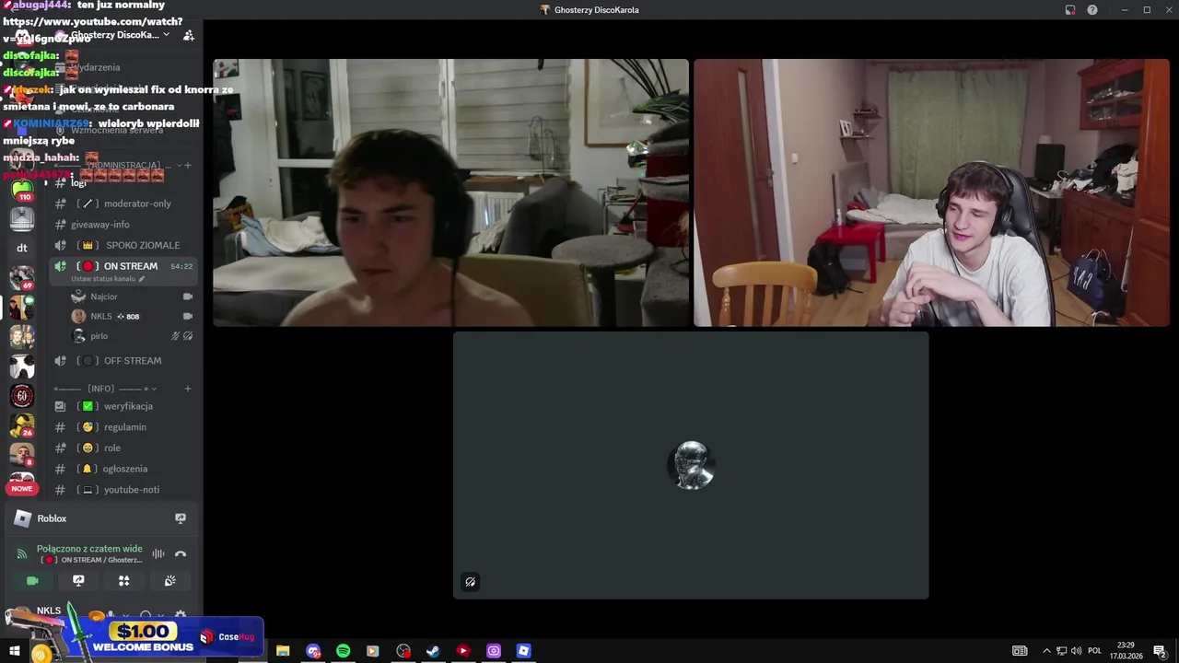Share your screen from voice panel
Screen dimensions: 1179x663
(78, 581)
